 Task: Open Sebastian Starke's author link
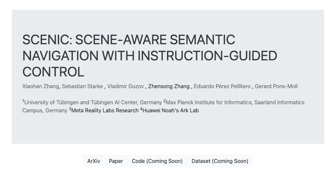82,87
